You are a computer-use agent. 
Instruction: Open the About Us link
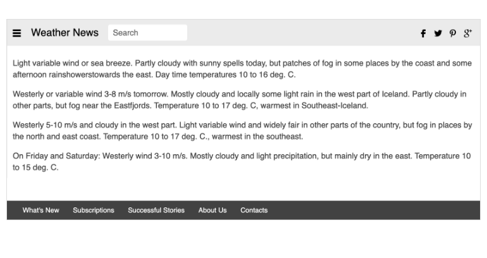point(213,211)
